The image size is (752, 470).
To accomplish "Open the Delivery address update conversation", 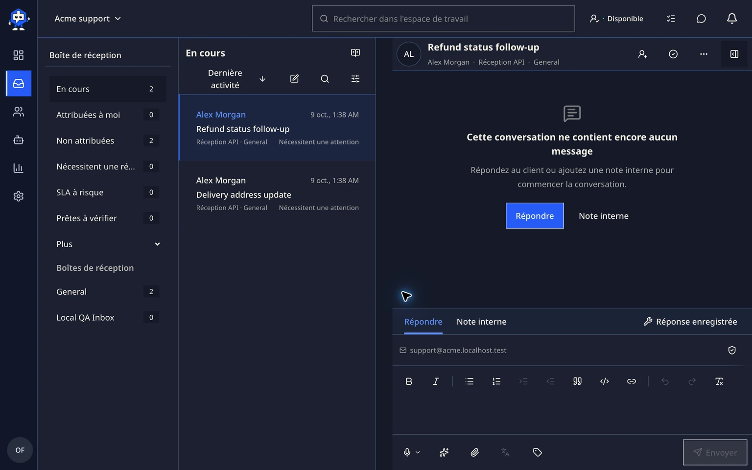I will (277, 194).
